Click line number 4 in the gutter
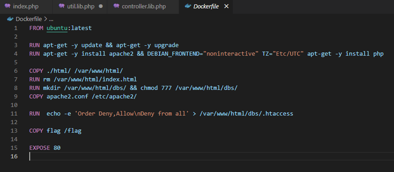Screen dimensions: 394x172 [x=16, y=54]
